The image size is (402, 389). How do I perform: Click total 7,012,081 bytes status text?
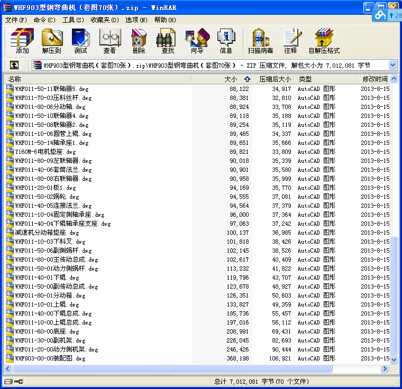(261, 382)
